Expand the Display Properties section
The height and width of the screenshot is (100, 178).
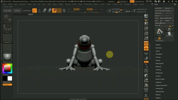161,85
